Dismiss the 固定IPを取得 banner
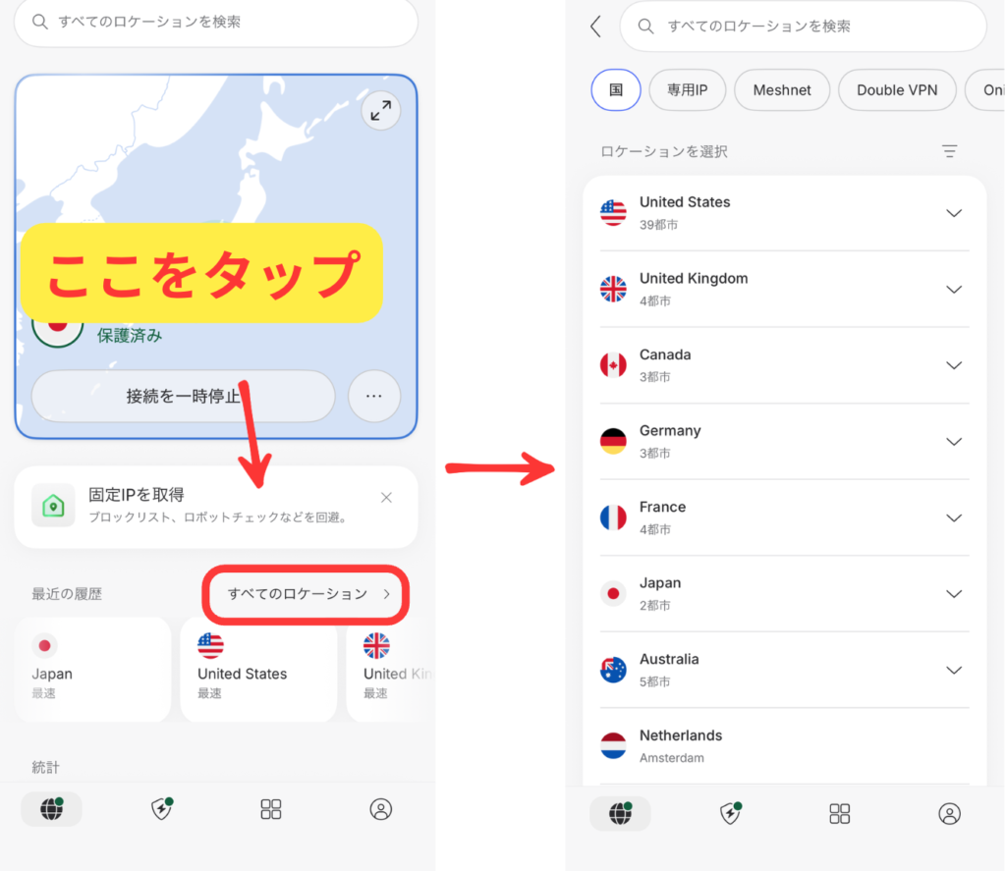 click(x=386, y=498)
